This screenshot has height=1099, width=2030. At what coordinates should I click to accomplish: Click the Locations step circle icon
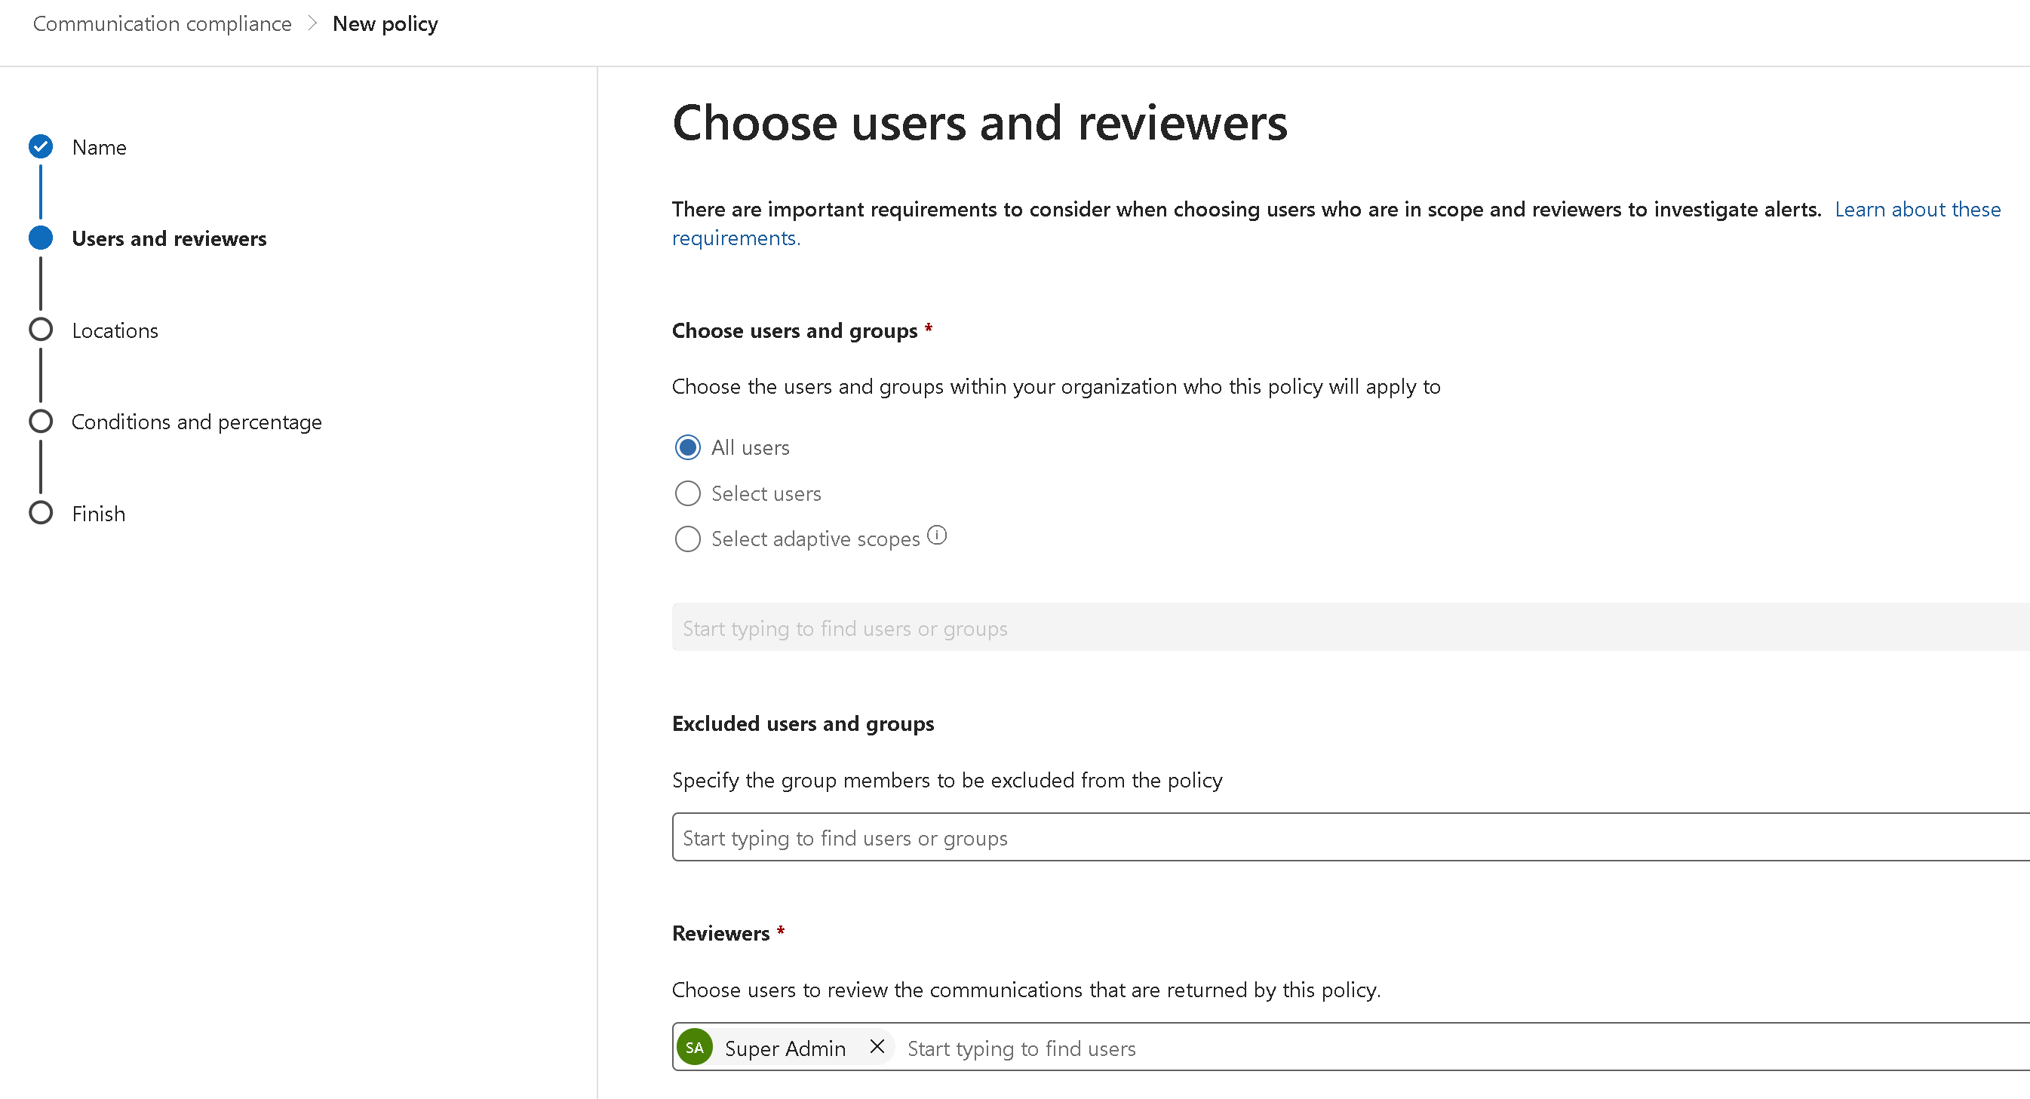(40, 330)
